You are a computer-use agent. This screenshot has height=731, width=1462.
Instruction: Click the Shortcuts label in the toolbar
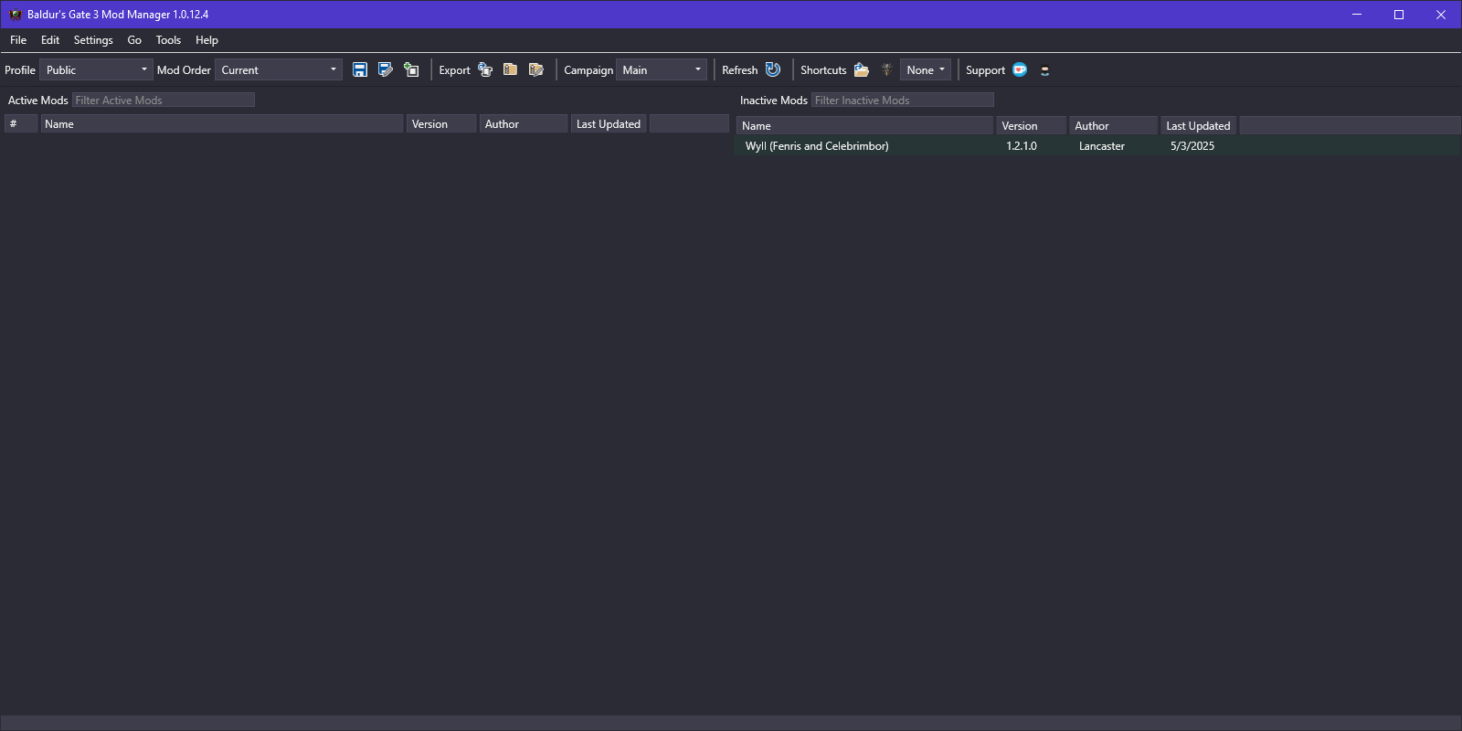(x=823, y=70)
